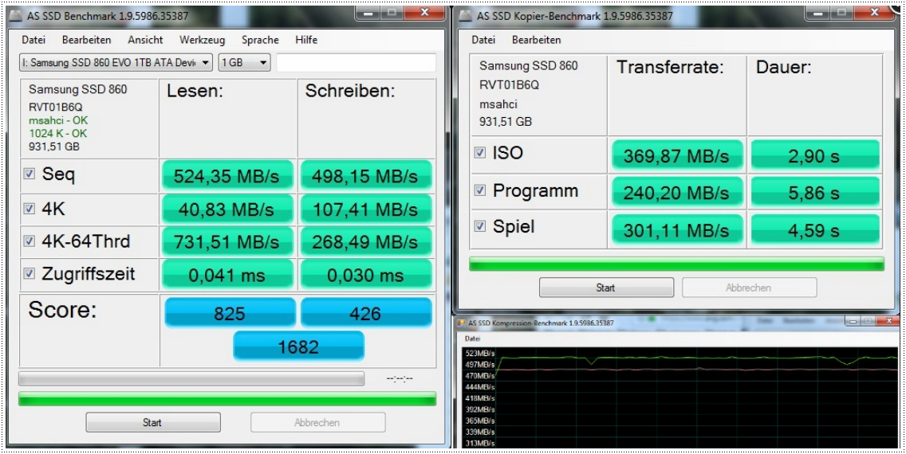
Task: Click the 4K-64Thrd read result 731,51 MB/s
Action: click(227, 241)
